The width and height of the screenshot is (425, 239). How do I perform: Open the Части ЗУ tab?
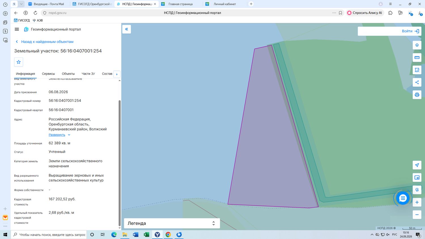tap(88, 74)
